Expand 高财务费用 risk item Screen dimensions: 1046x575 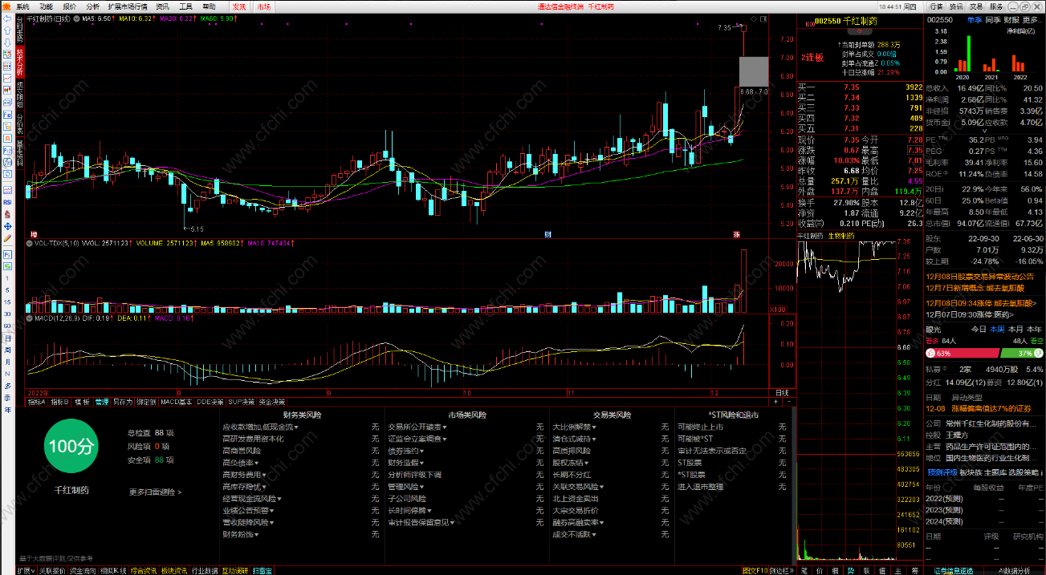[x=244, y=475]
